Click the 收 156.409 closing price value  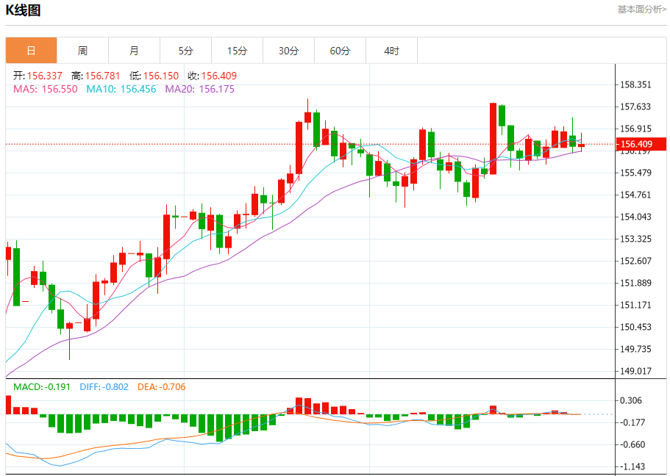click(x=212, y=76)
